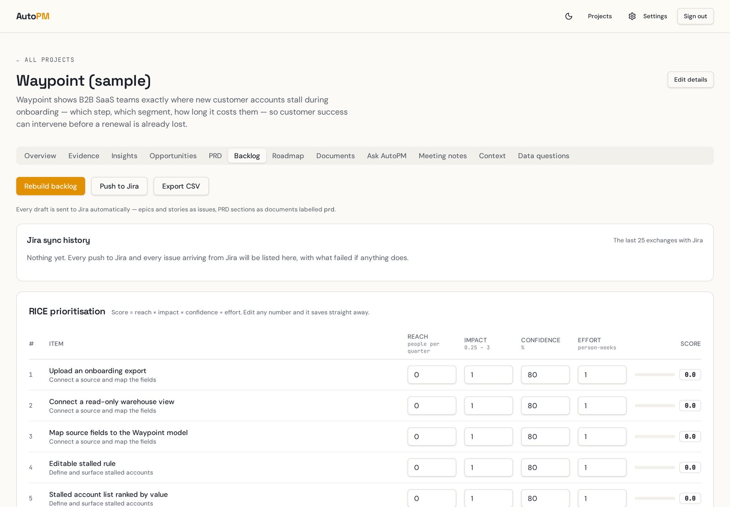Viewport: 730px width, 507px height.
Task: Toggle dark mode moon icon
Action: (568, 16)
